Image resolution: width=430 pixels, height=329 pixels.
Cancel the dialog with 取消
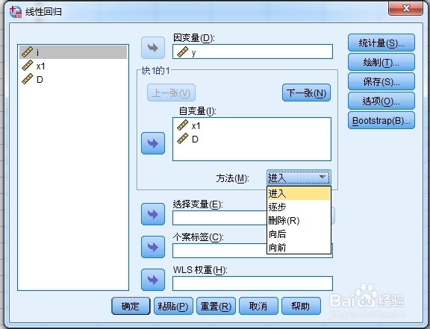coord(258,306)
